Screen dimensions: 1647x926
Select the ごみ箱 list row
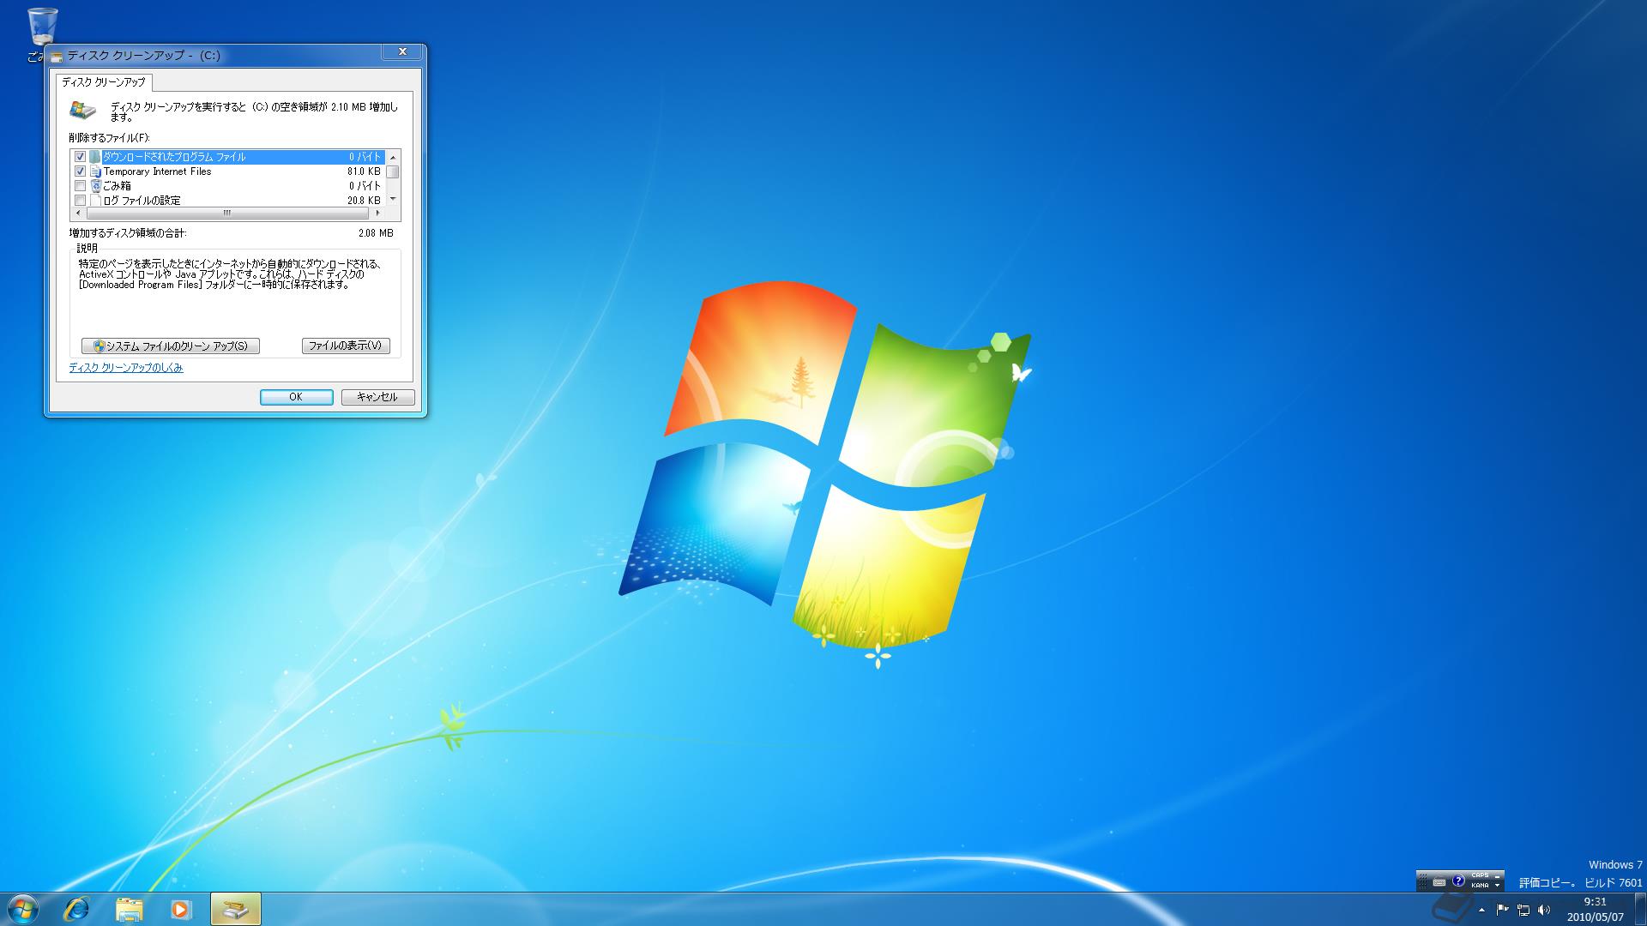tap(228, 186)
